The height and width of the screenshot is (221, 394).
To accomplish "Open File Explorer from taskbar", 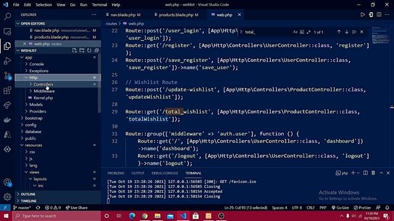I will 158,215.
